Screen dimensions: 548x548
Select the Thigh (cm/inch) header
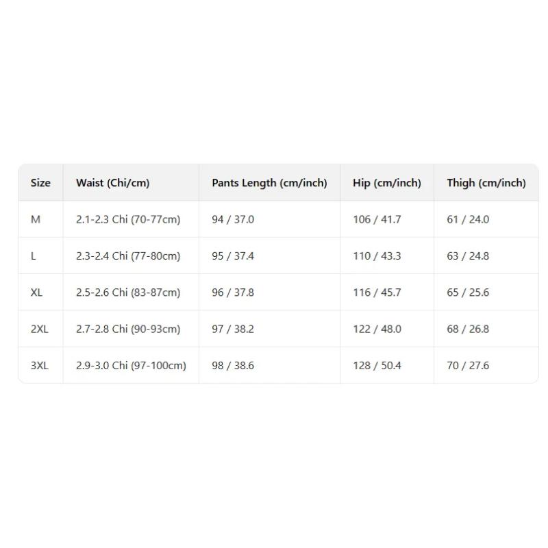486,183
